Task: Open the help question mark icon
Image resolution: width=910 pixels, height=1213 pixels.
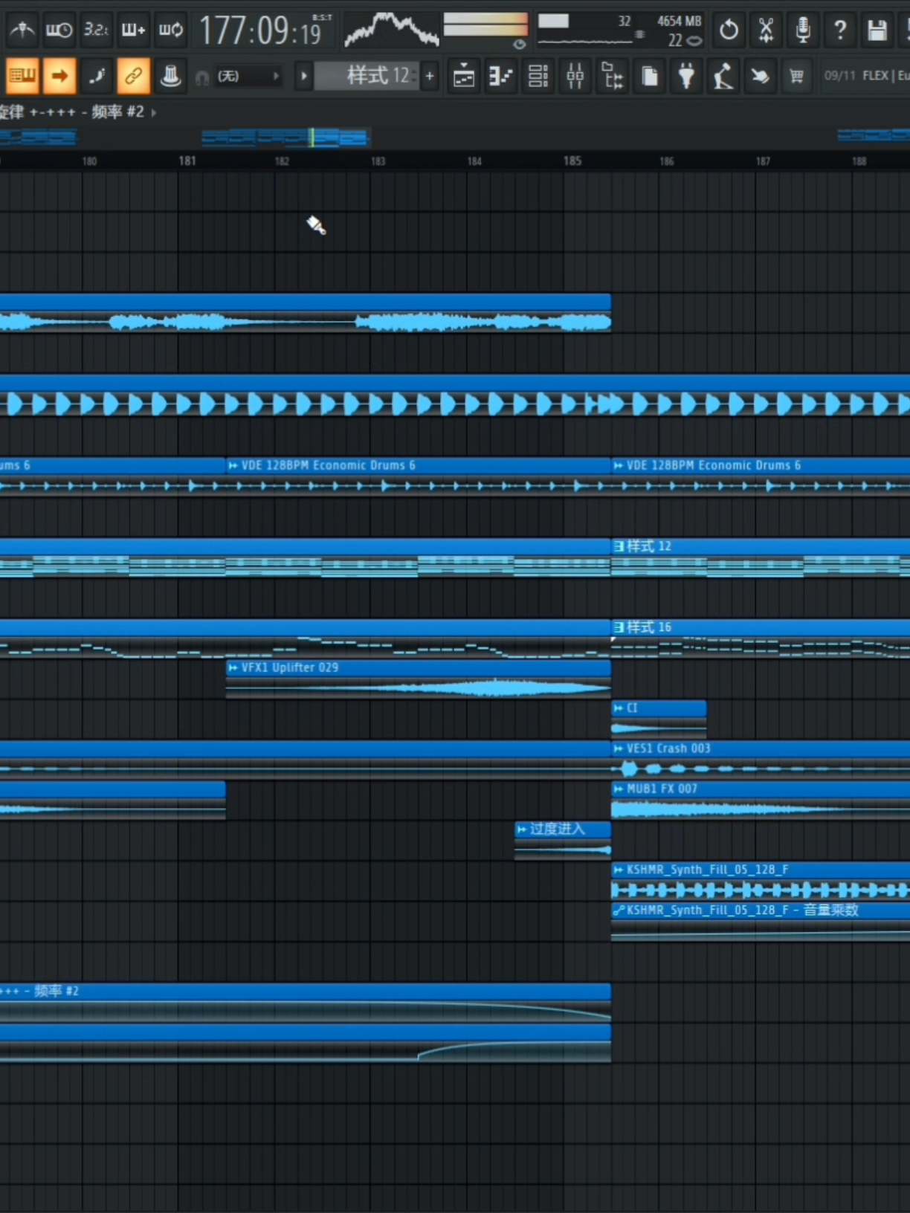Action: 840,30
